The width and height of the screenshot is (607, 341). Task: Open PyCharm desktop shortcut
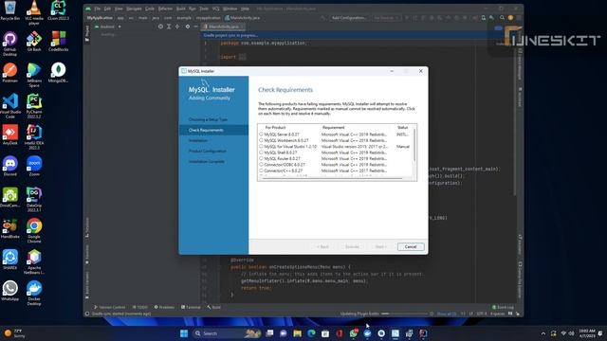click(34, 106)
